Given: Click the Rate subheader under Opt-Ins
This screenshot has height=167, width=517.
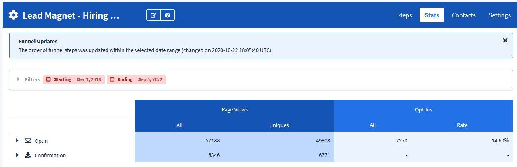Looking at the screenshot, I should (x=462, y=125).
